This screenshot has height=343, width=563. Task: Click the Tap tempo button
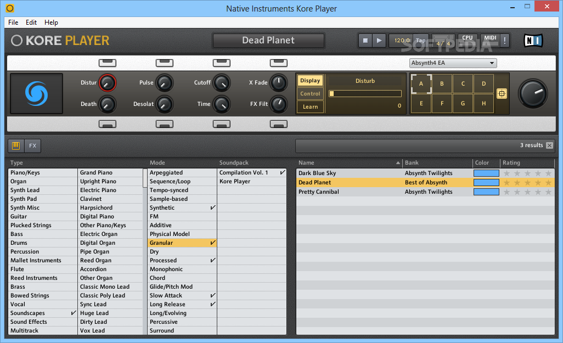(x=421, y=41)
